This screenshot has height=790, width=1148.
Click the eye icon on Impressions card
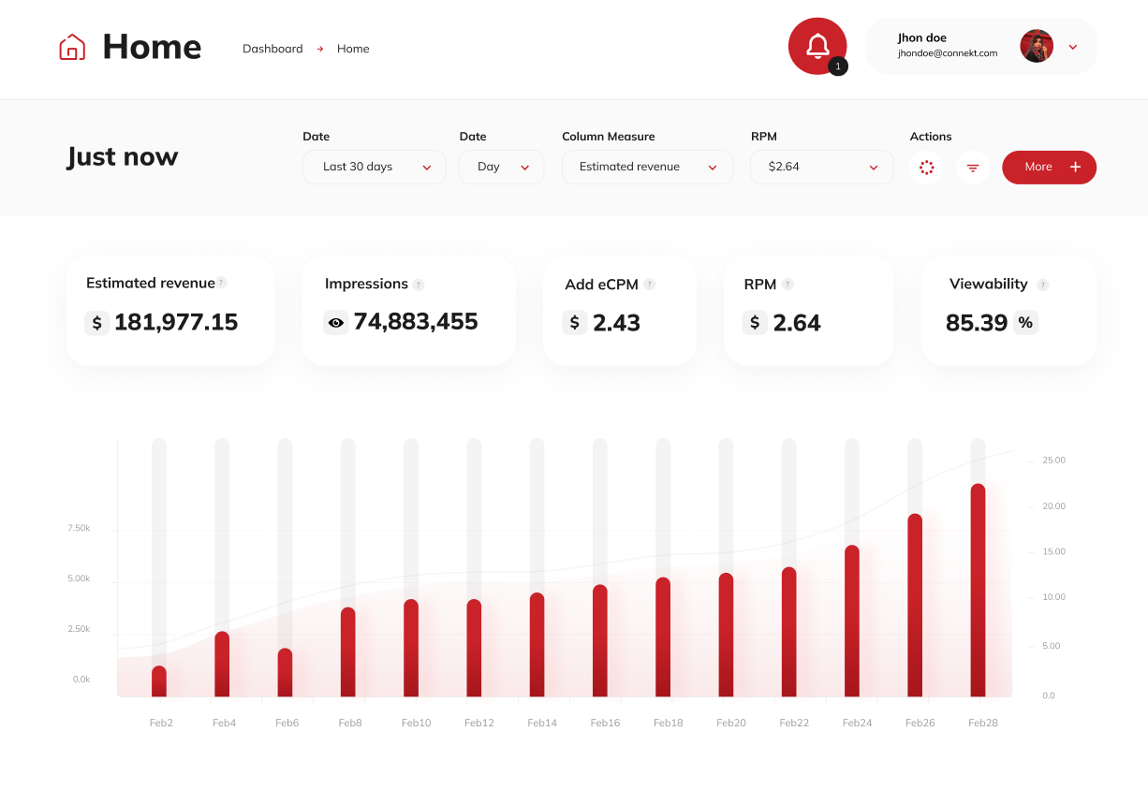(x=336, y=323)
